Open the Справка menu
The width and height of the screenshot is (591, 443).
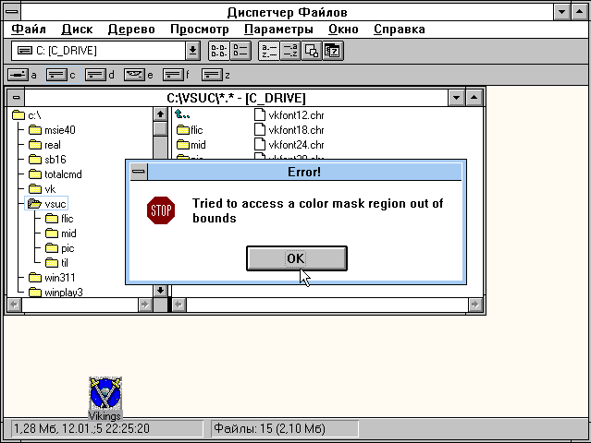click(400, 30)
